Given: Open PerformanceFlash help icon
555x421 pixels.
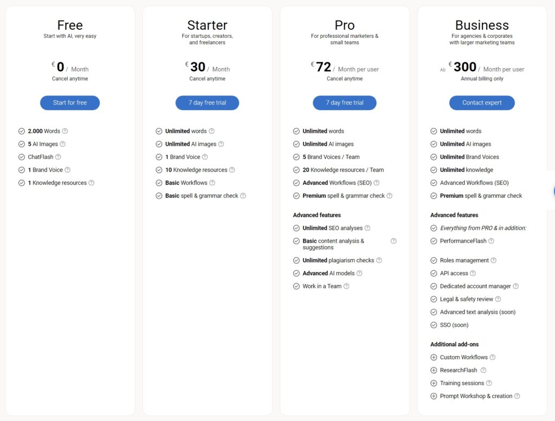Looking at the screenshot, I should 491,241.
